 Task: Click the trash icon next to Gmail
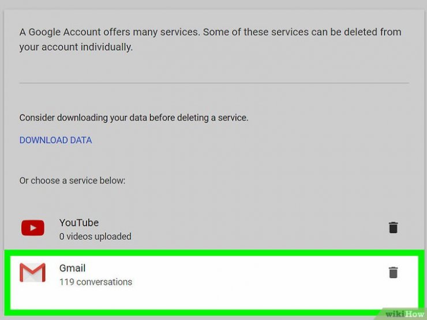(393, 272)
